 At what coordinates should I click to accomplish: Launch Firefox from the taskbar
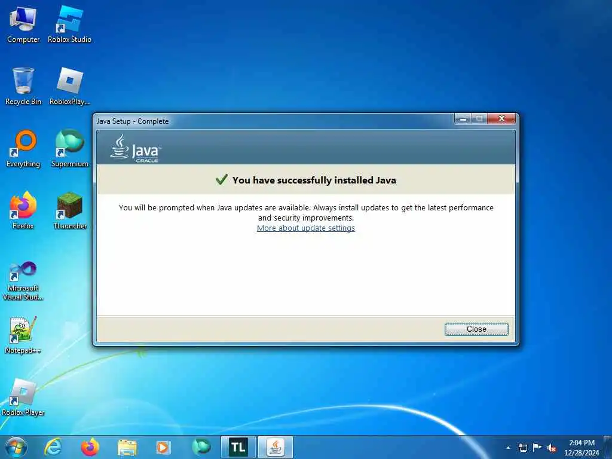(90, 447)
